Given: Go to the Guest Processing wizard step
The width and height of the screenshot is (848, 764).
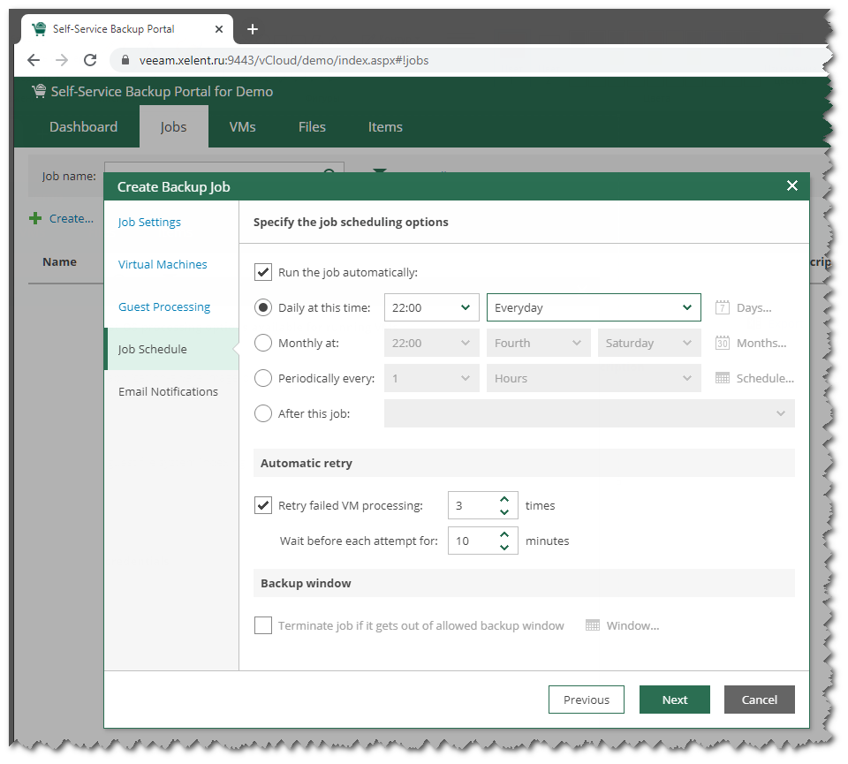Looking at the screenshot, I should [x=164, y=307].
